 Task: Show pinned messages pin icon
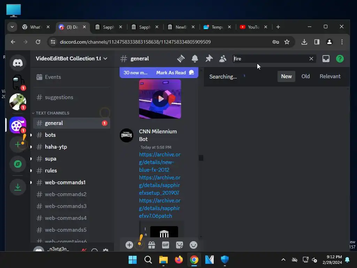(209, 59)
